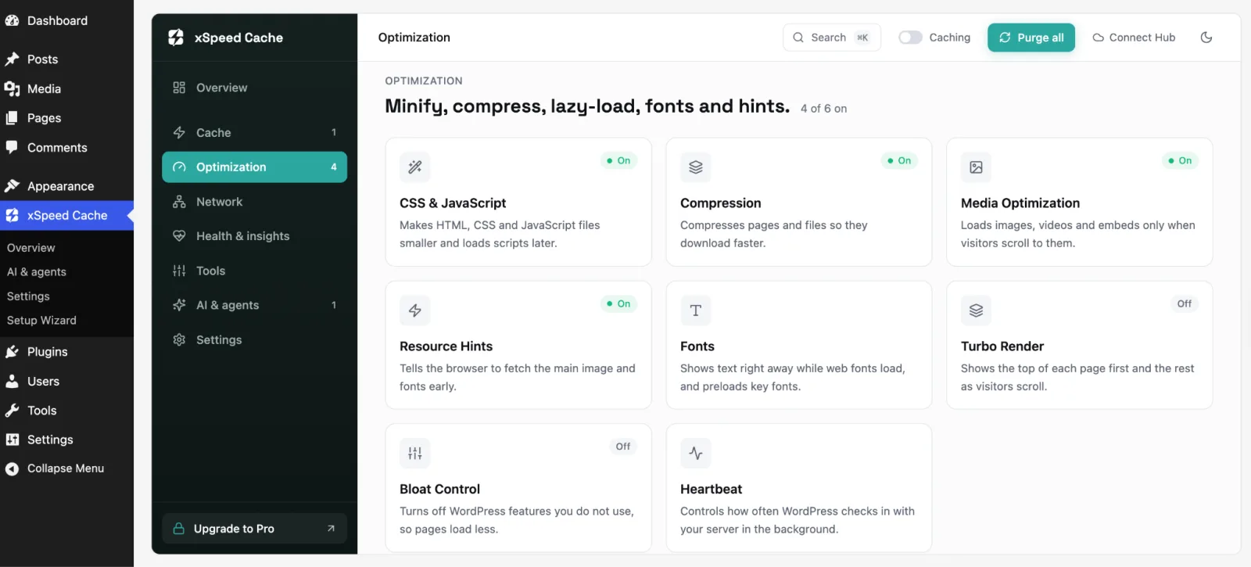Click the Upgrade to Pro lock icon
The width and height of the screenshot is (1251, 567).
pos(178,529)
